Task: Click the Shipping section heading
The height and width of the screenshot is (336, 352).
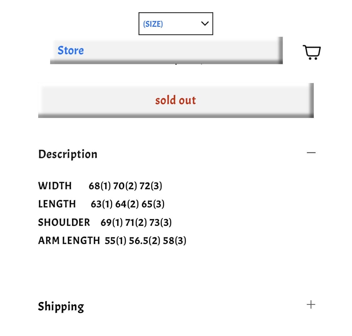Action: [x=61, y=306]
